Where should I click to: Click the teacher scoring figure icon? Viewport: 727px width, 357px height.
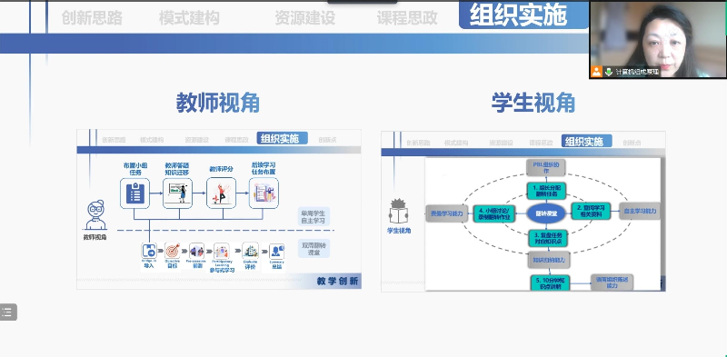pyautogui.click(x=221, y=193)
